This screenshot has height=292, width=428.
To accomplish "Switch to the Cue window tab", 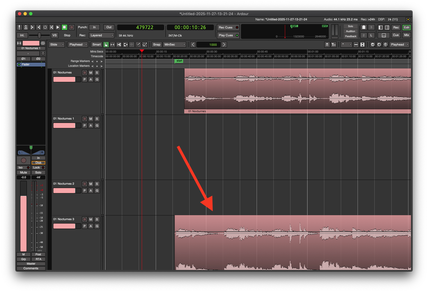I will pos(396,35).
